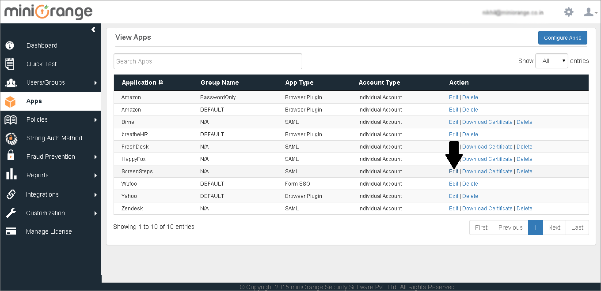
Task: Go to Last page
Action: click(x=577, y=228)
